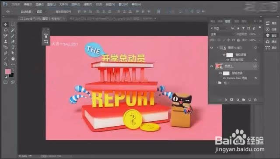The height and width of the screenshot is (159, 280).
Task: Select the Eraser tool
Action: 13,42
